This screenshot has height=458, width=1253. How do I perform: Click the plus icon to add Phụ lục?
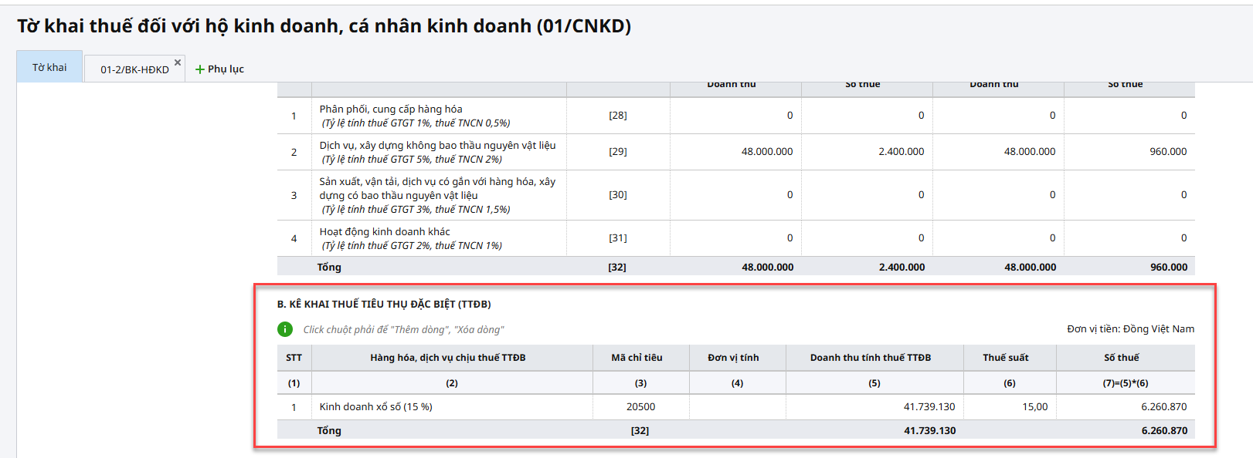click(x=200, y=69)
